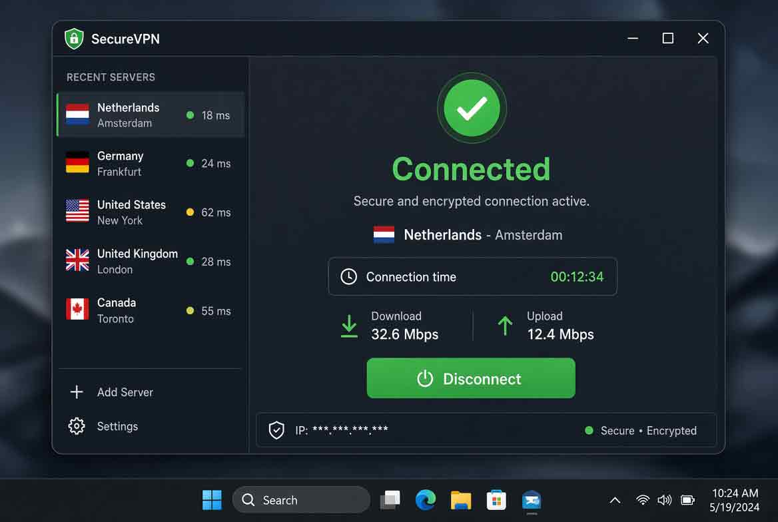This screenshot has width=778, height=522.
Task: Click the masked IP address text
Action: pos(350,429)
